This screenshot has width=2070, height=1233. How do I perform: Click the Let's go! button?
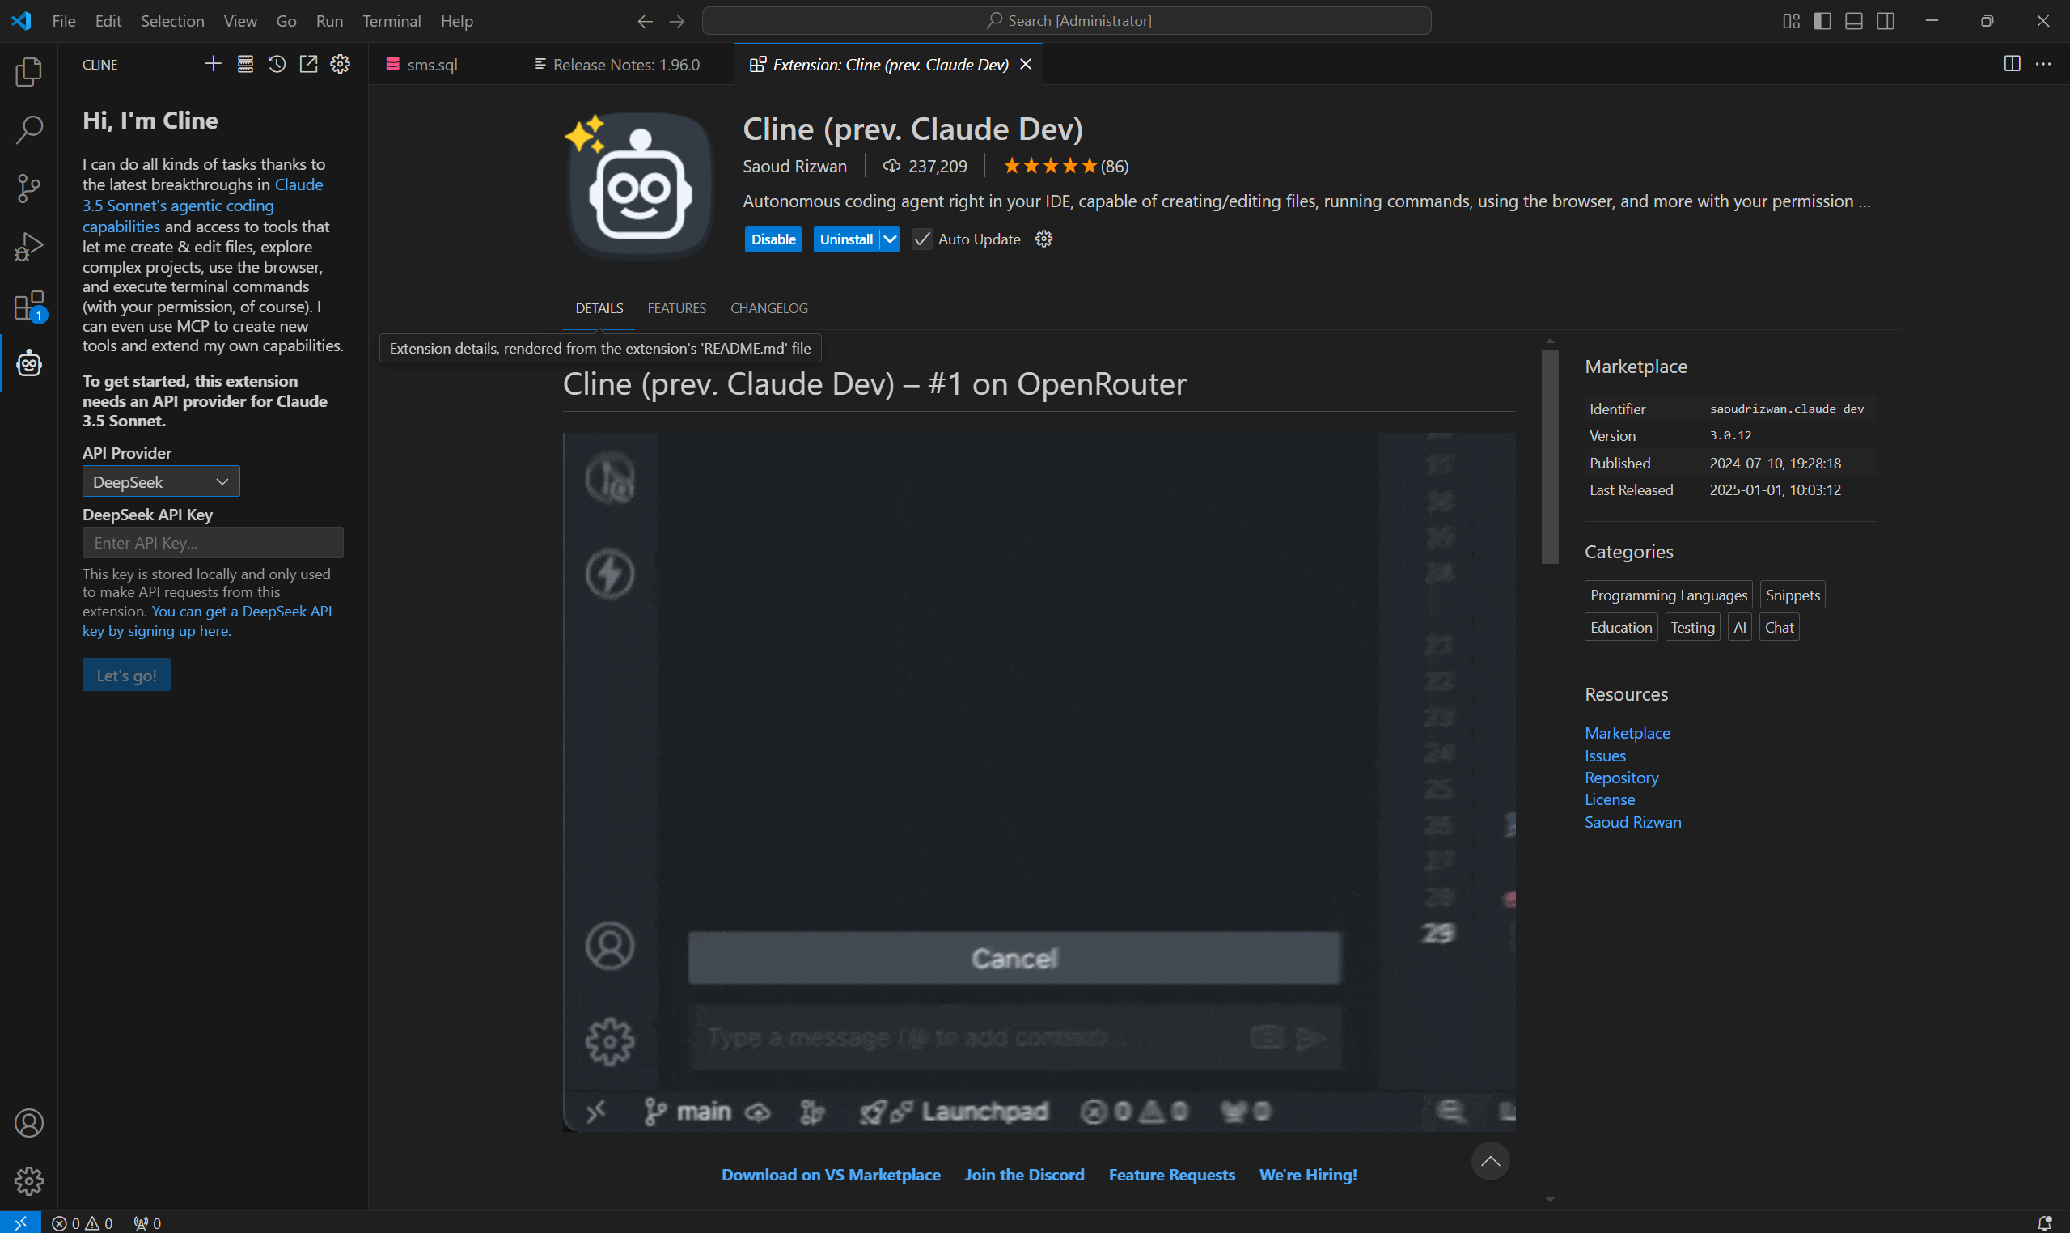125,674
